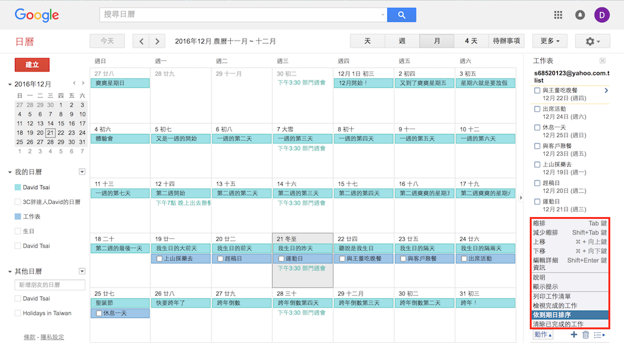Check off the 出席活動 task in the task list
624x343 pixels.
pyautogui.click(x=537, y=109)
